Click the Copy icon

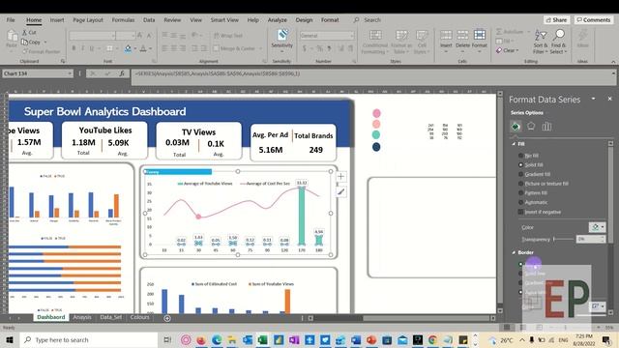tap(25, 42)
